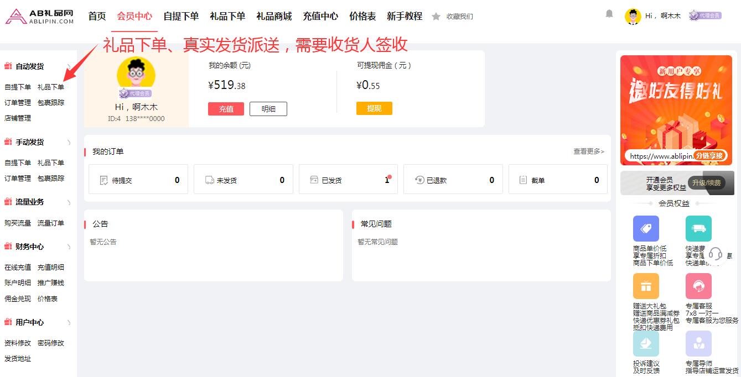The height and width of the screenshot is (377, 741).
Task: Click the user avatar in the header
Action: pos(633,16)
